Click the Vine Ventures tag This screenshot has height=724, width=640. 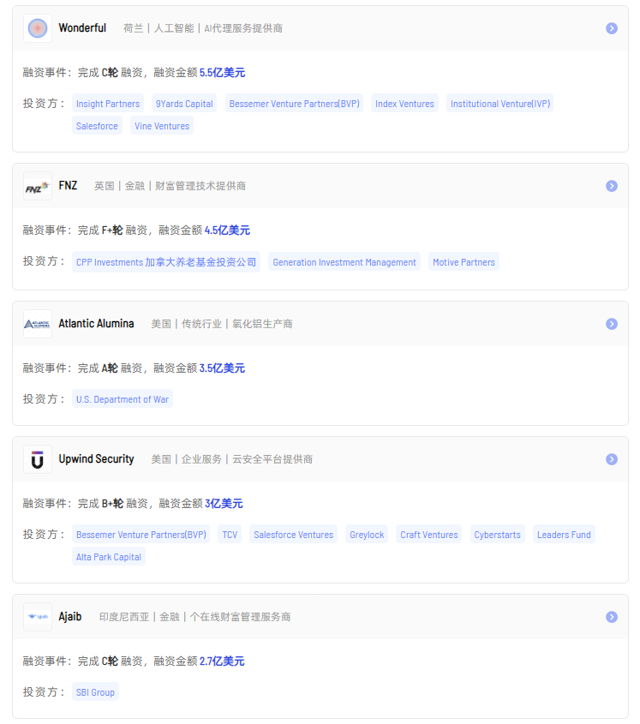tap(162, 126)
